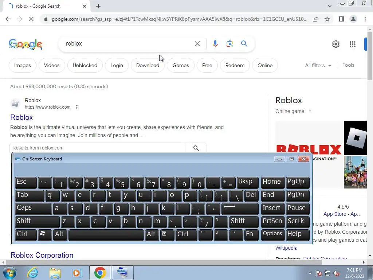Screen dimensions: 373x280
Task: Open the Roblox result title link
Action: tap(21, 117)
